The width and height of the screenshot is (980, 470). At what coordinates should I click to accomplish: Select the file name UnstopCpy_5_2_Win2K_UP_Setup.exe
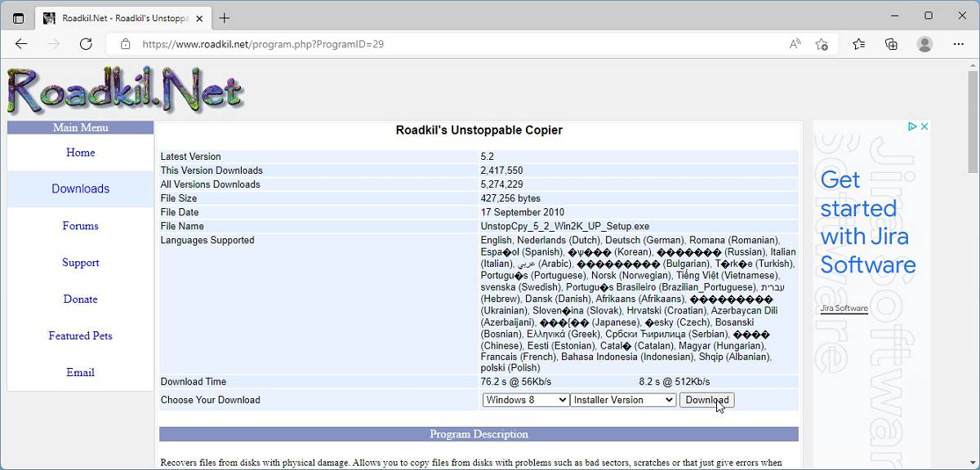pos(565,226)
